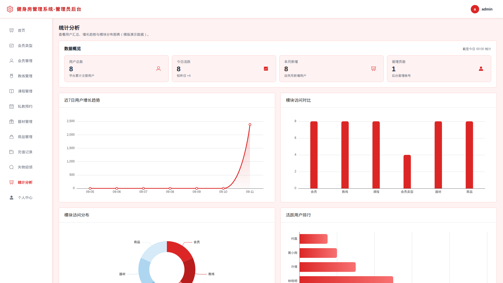Click the 近7日用户增长趋势 panel title
Image resolution: width=503 pixels, height=283 pixels.
coord(82,100)
